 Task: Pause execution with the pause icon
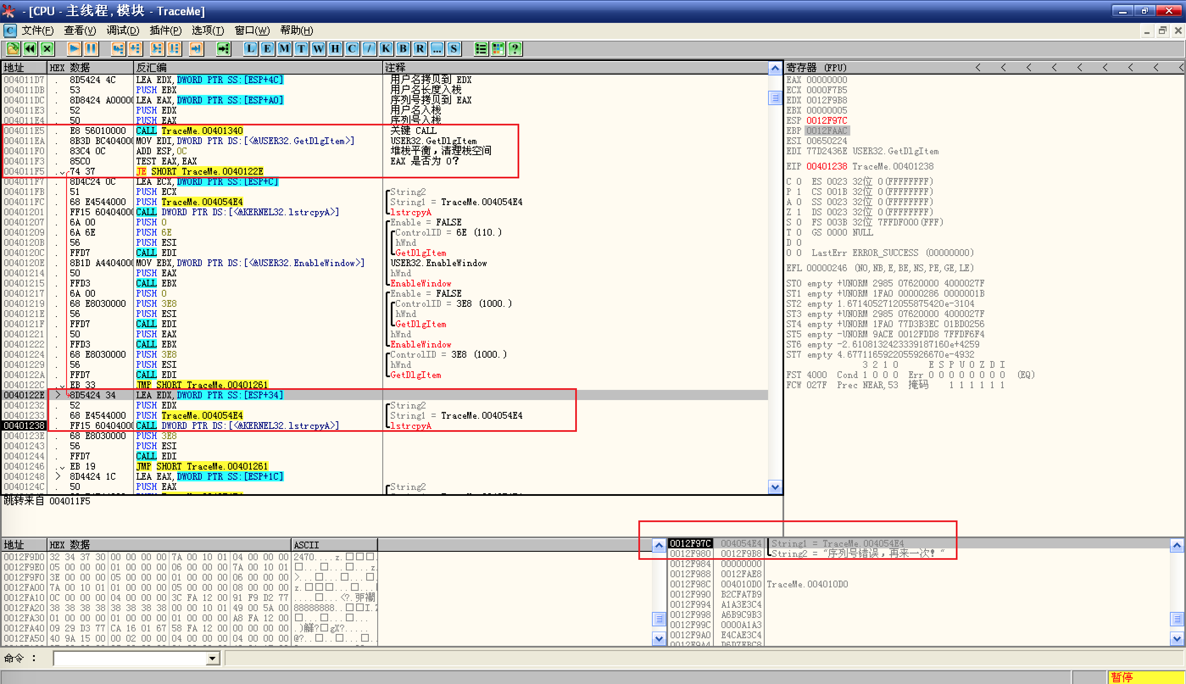(91, 48)
